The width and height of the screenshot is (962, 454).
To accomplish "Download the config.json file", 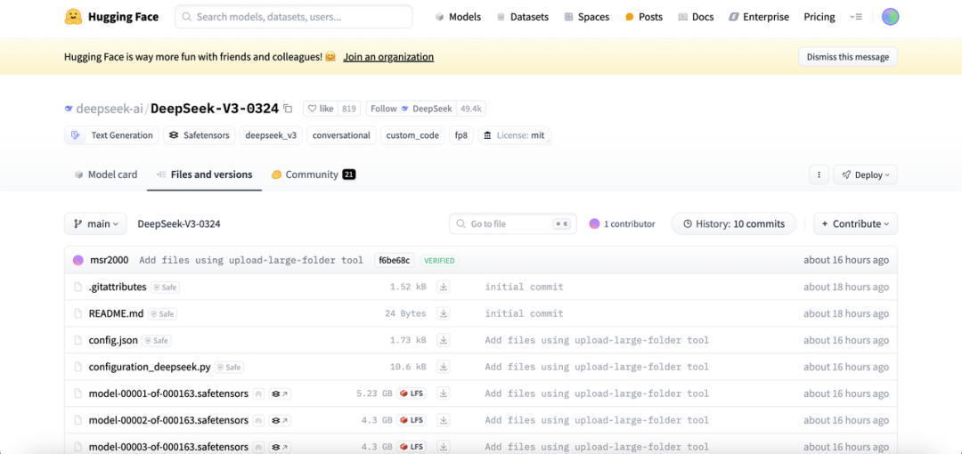I will (444, 340).
